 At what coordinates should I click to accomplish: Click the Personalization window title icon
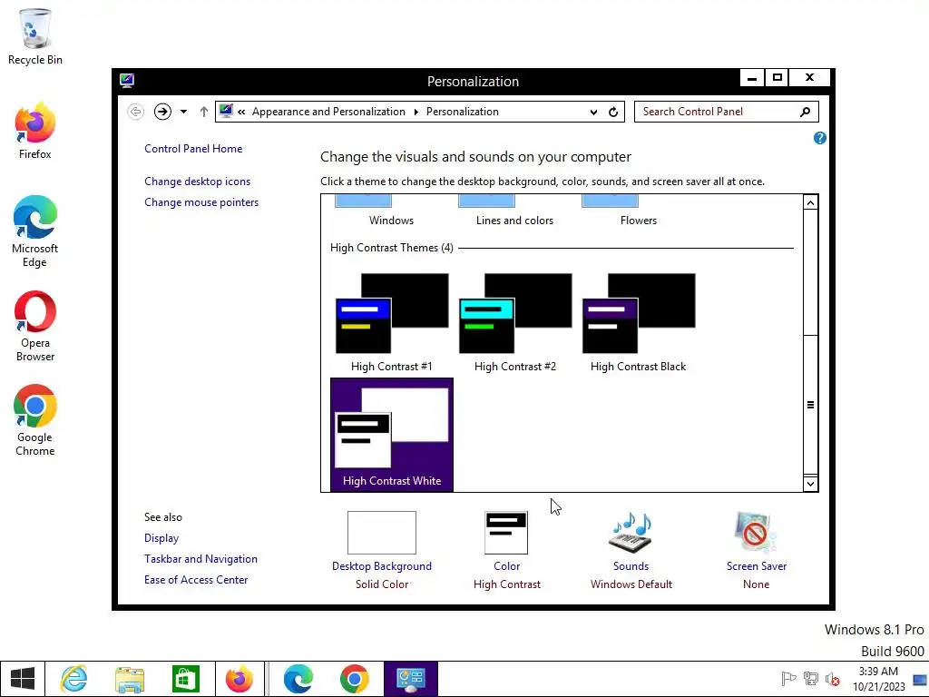(127, 81)
